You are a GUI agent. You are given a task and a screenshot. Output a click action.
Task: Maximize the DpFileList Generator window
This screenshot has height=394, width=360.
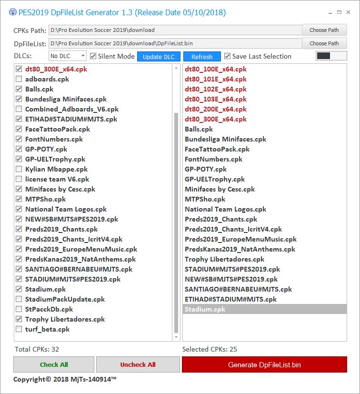coord(339,12)
